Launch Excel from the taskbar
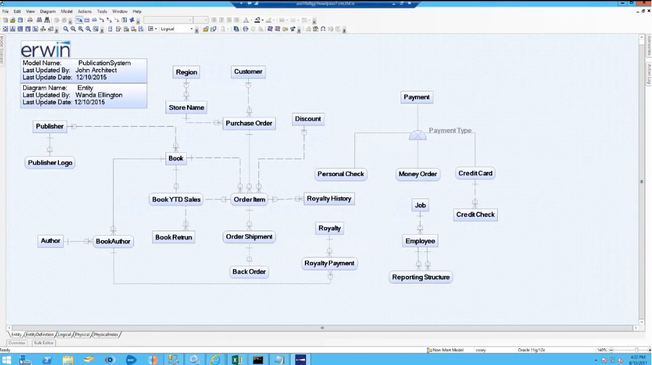 click(x=236, y=359)
